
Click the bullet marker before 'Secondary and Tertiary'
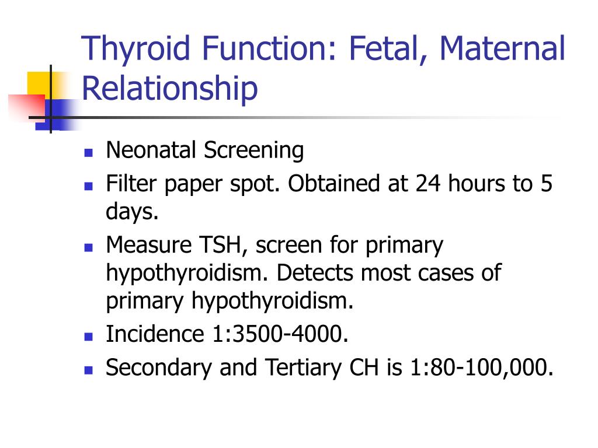coord(89,370)
